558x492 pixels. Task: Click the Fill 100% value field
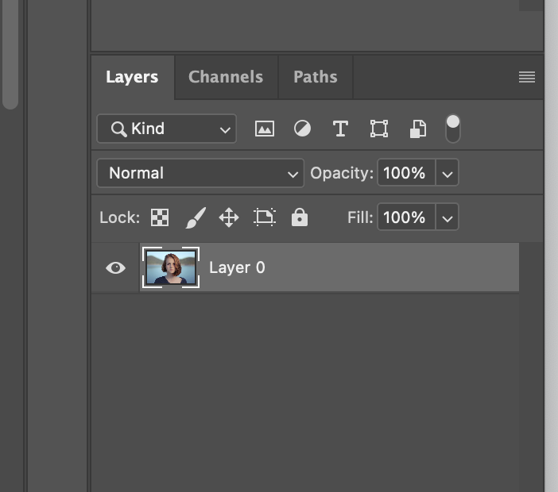point(406,217)
